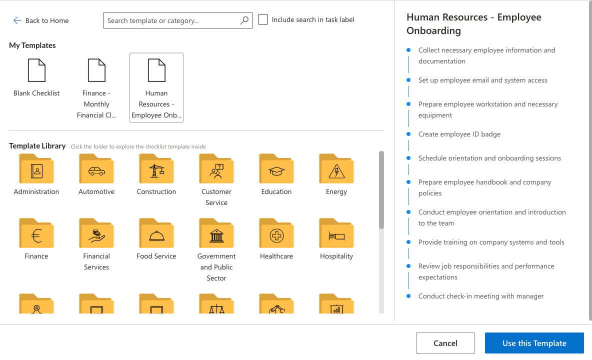Open the Construction folder icon

156,170
